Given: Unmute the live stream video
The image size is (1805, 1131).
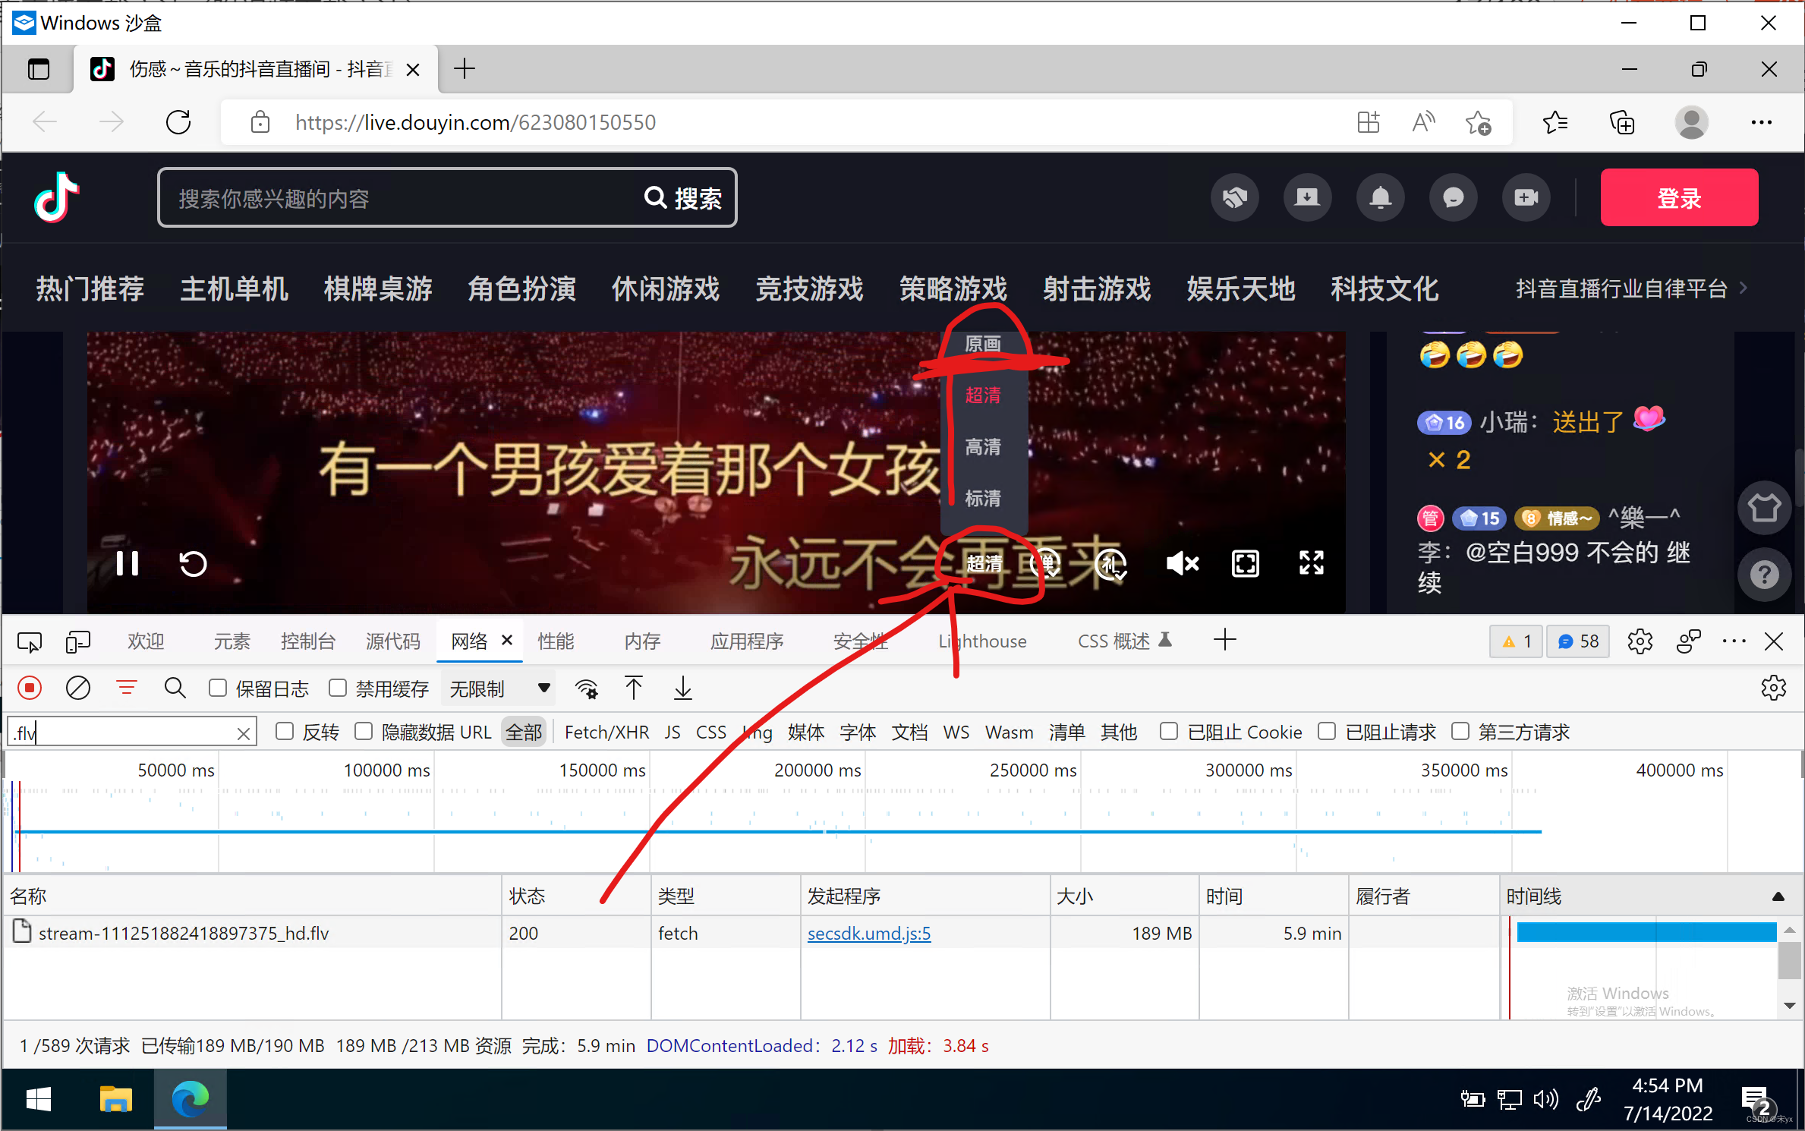Looking at the screenshot, I should tap(1182, 563).
